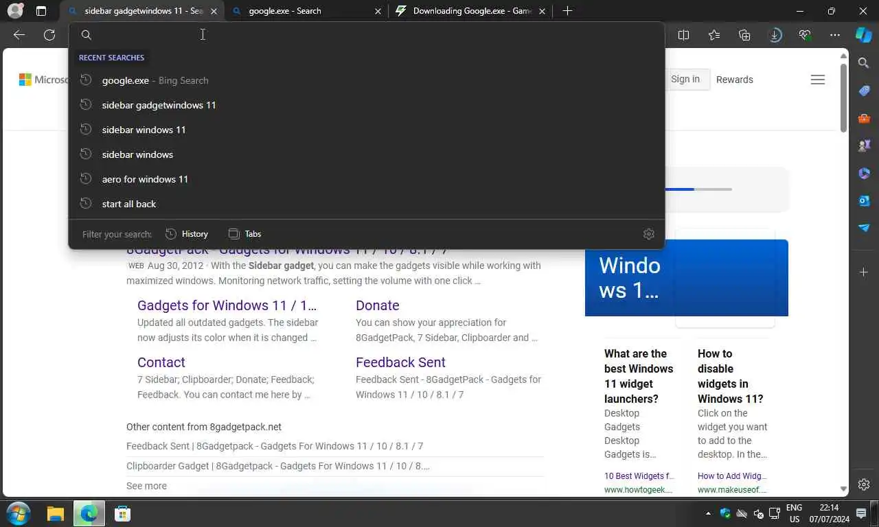Image resolution: width=879 pixels, height=527 pixels.
Task: Open sidebar settings gear at bottom
Action: pos(864,484)
